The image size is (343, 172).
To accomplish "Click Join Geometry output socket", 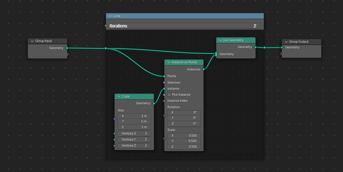I will (x=256, y=47).
